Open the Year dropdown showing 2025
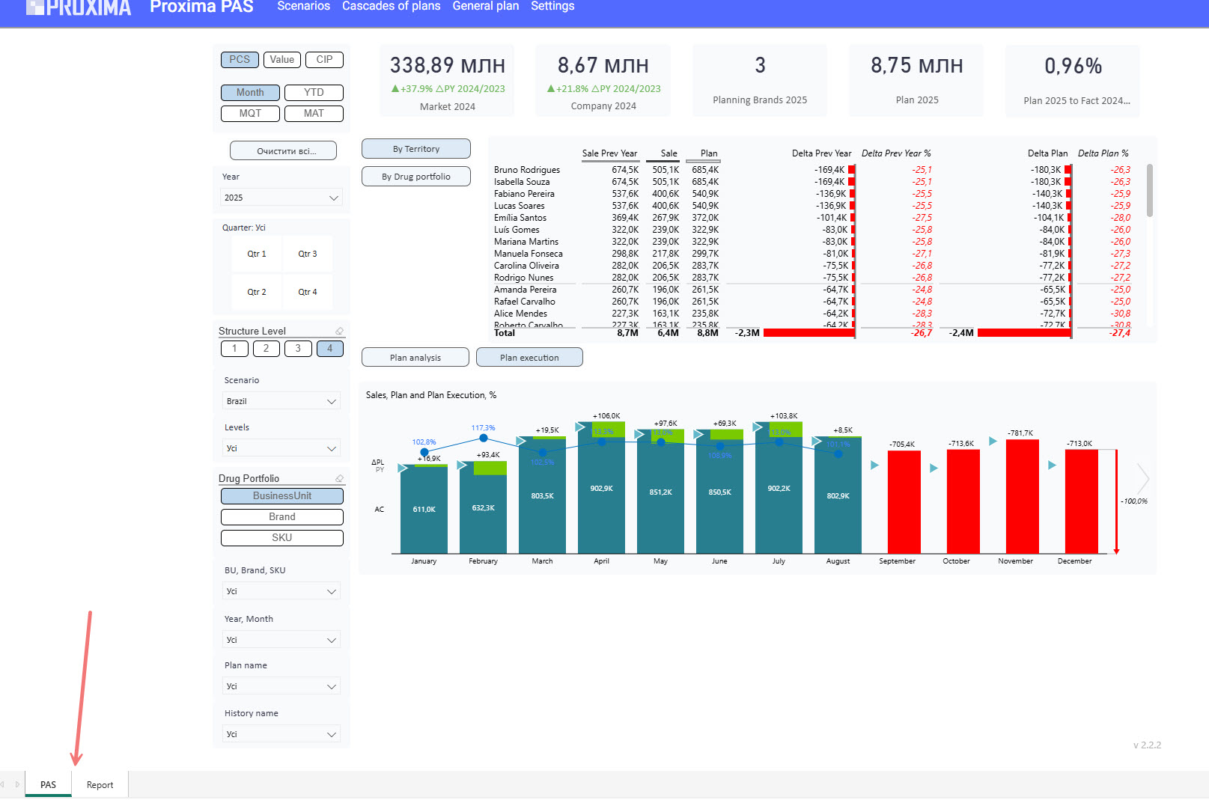The width and height of the screenshot is (1209, 800). tap(281, 198)
